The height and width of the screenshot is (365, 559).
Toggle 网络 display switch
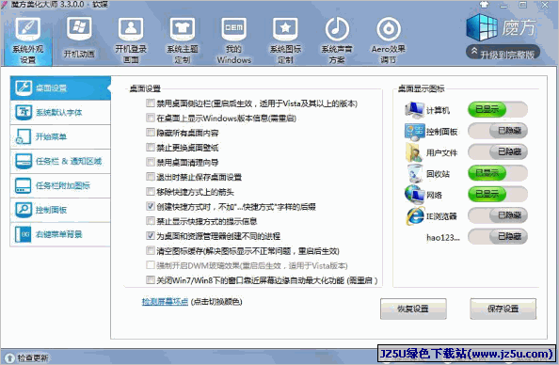pos(498,195)
